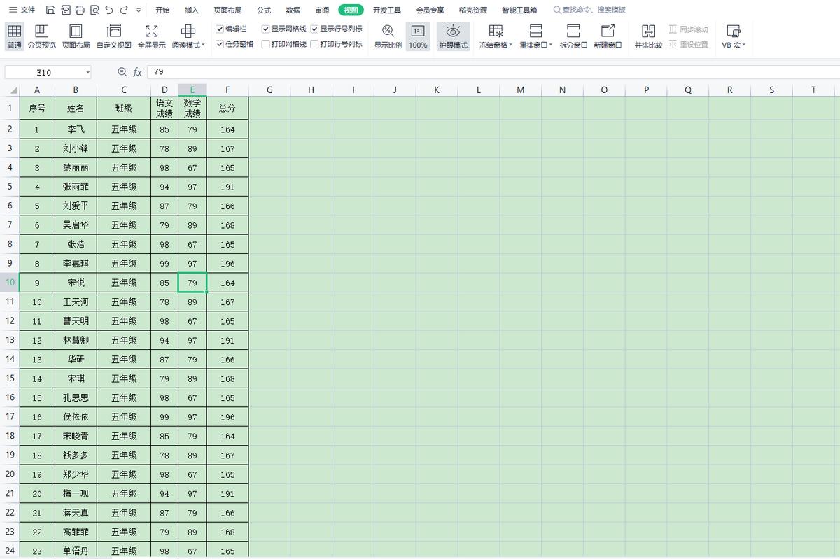Toggle the 任务窗格 checkbox off
840x559 pixels.
[219, 43]
